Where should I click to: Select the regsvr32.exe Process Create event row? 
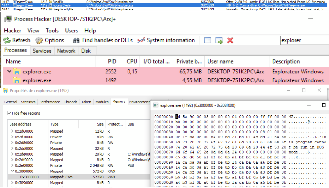(x=164, y=5)
